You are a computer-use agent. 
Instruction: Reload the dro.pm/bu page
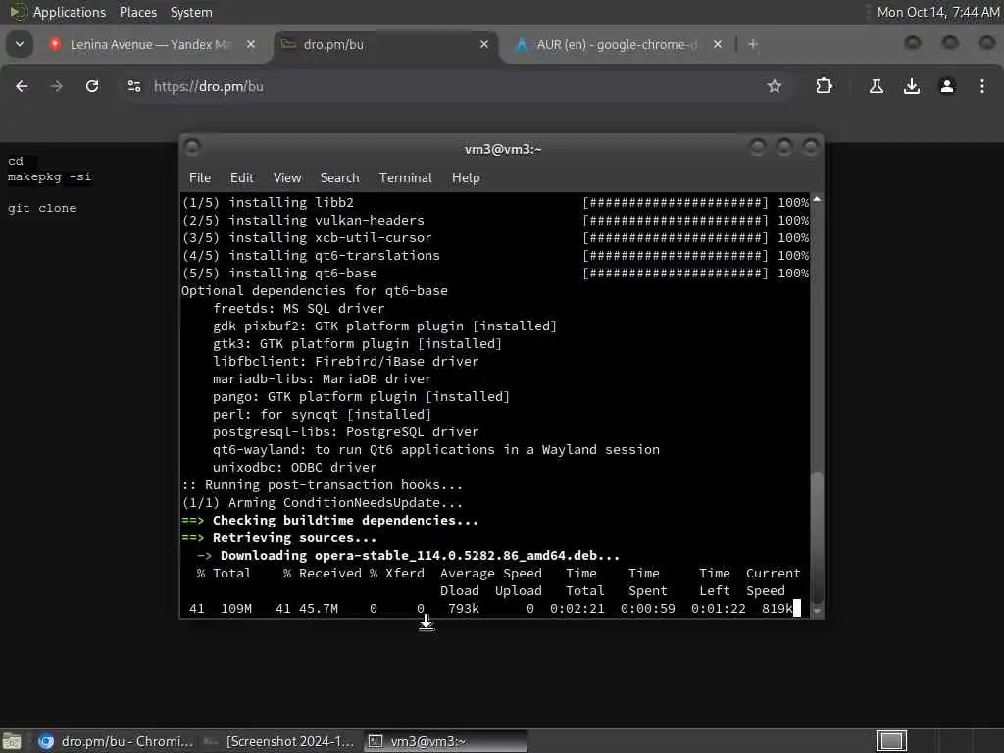click(92, 86)
